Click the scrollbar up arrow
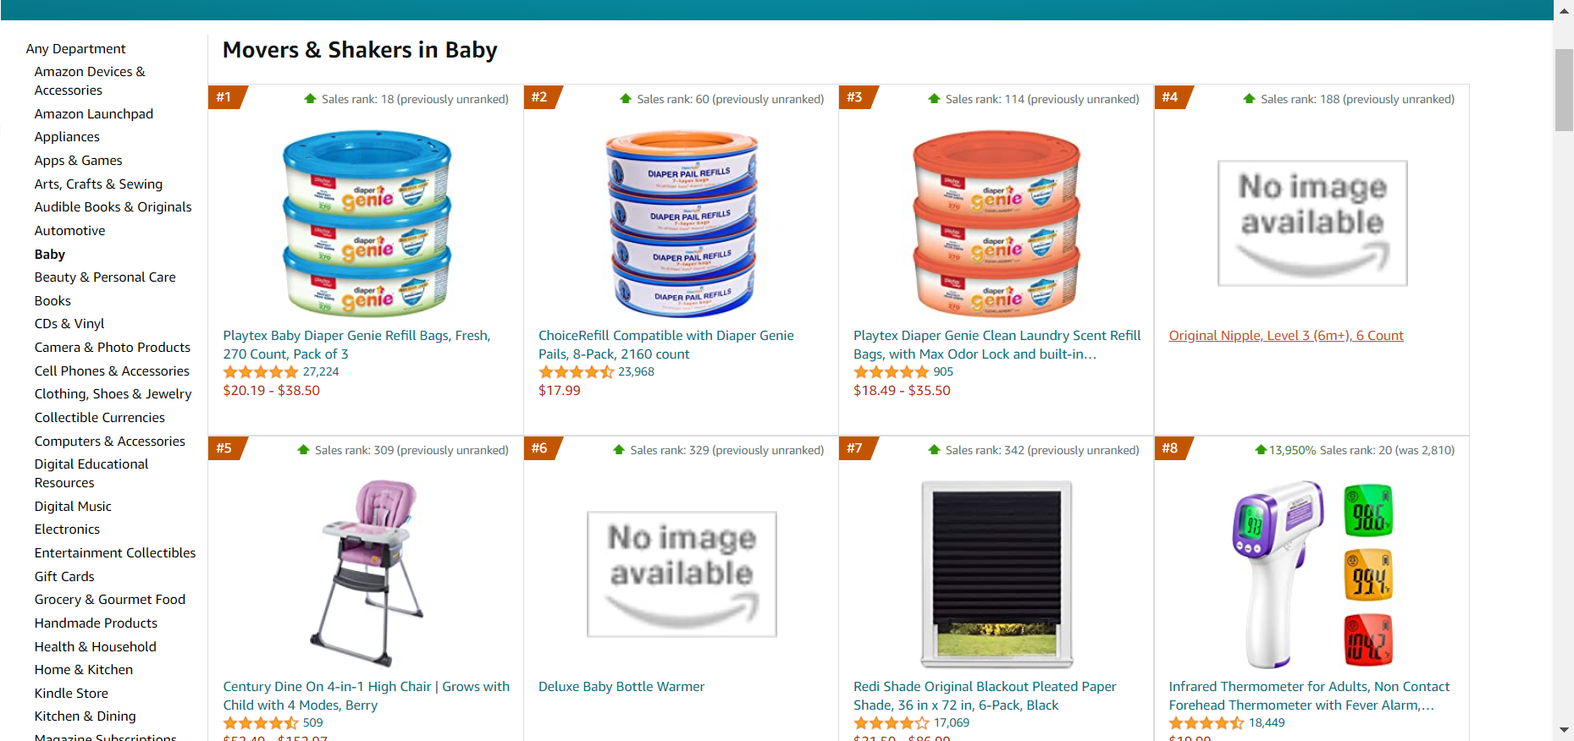Image resolution: width=1574 pixels, height=741 pixels. tap(1564, 11)
